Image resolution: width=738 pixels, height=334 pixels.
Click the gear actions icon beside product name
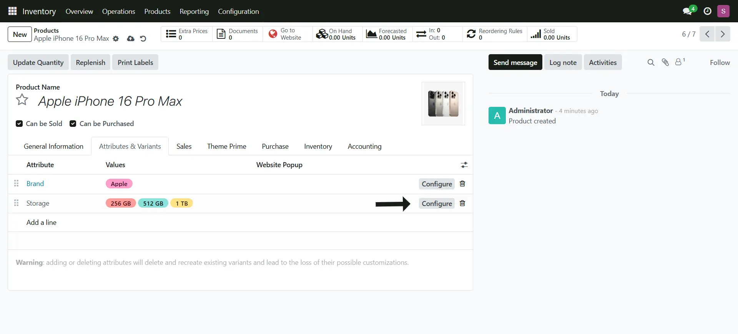tap(116, 39)
